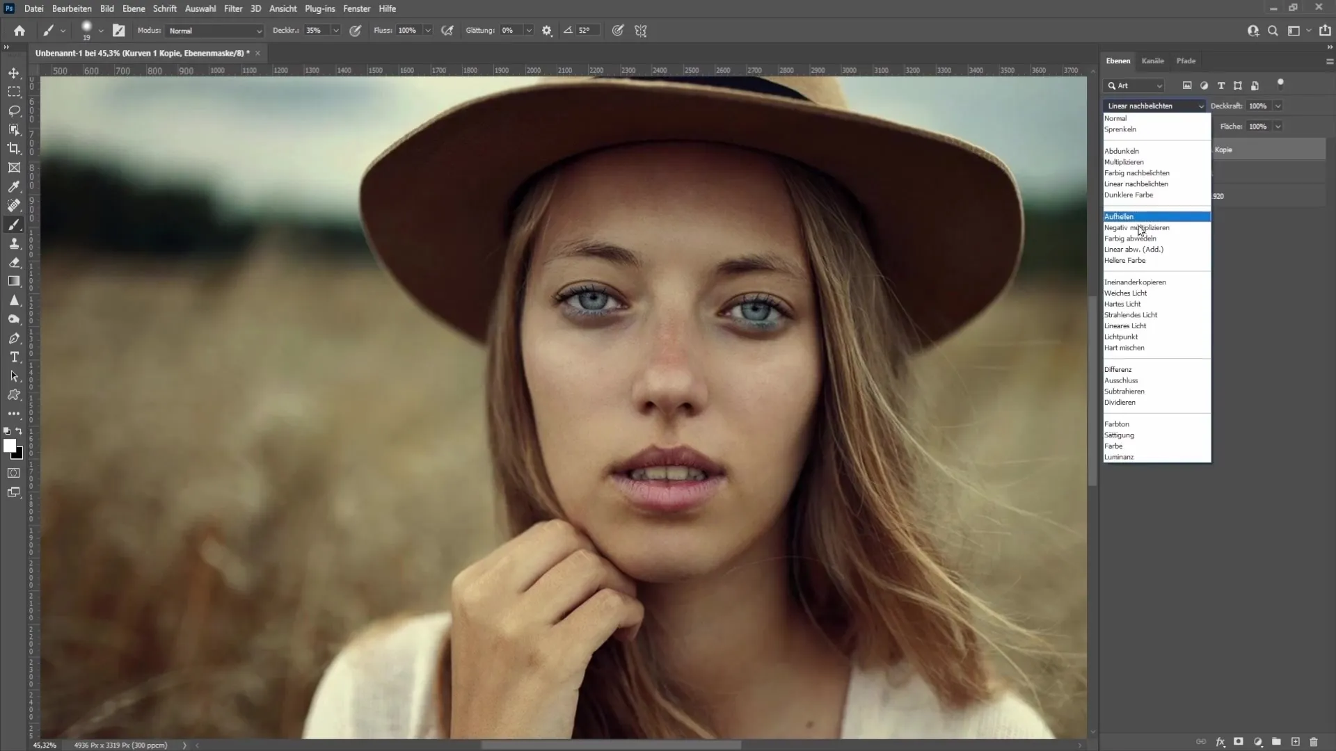Toggle adjustment layer filter
The image size is (1336, 751).
click(x=1204, y=86)
